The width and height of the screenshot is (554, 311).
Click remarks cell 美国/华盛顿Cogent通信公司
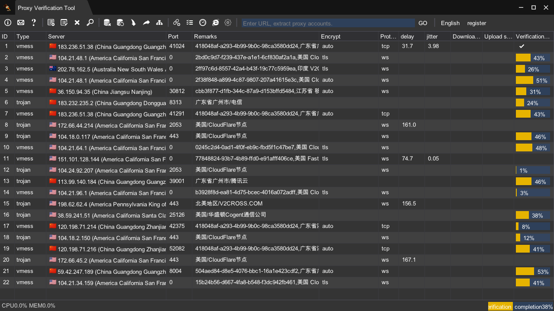tap(230, 215)
